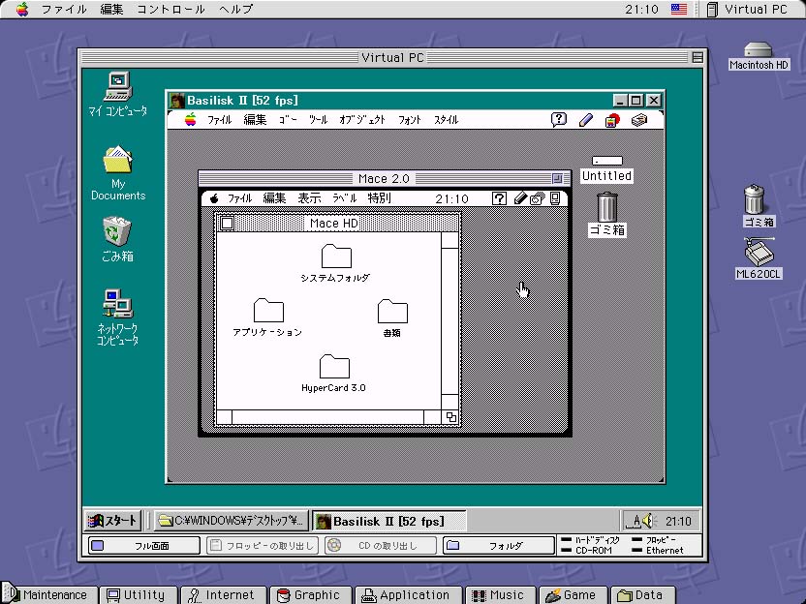
Task: Open the Apple menu in the Basilisk II menu bar
Action: (x=190, y=120)
